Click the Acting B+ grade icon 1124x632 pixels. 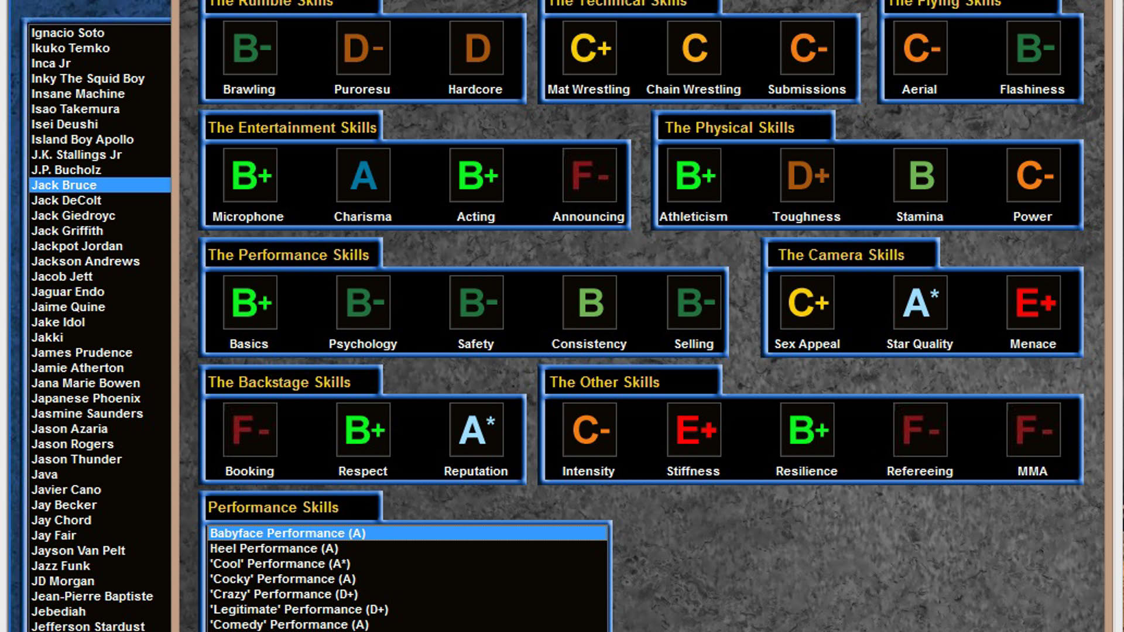point(476,175)
